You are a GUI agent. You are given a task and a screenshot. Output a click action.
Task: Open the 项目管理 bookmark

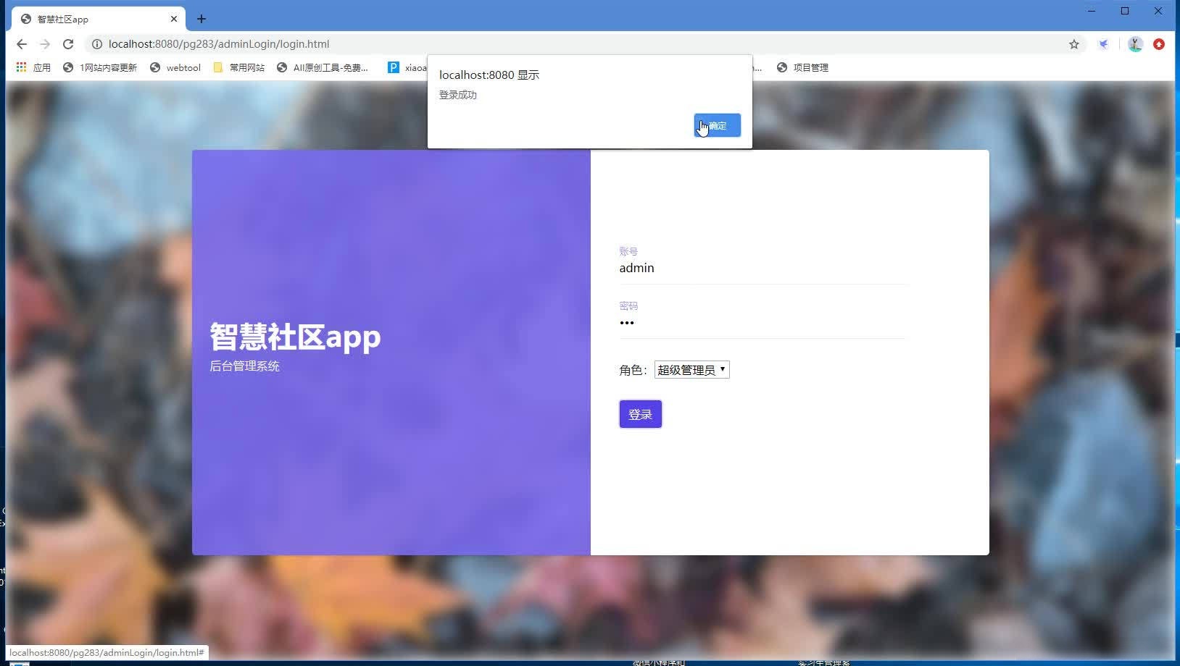[802, 67]
